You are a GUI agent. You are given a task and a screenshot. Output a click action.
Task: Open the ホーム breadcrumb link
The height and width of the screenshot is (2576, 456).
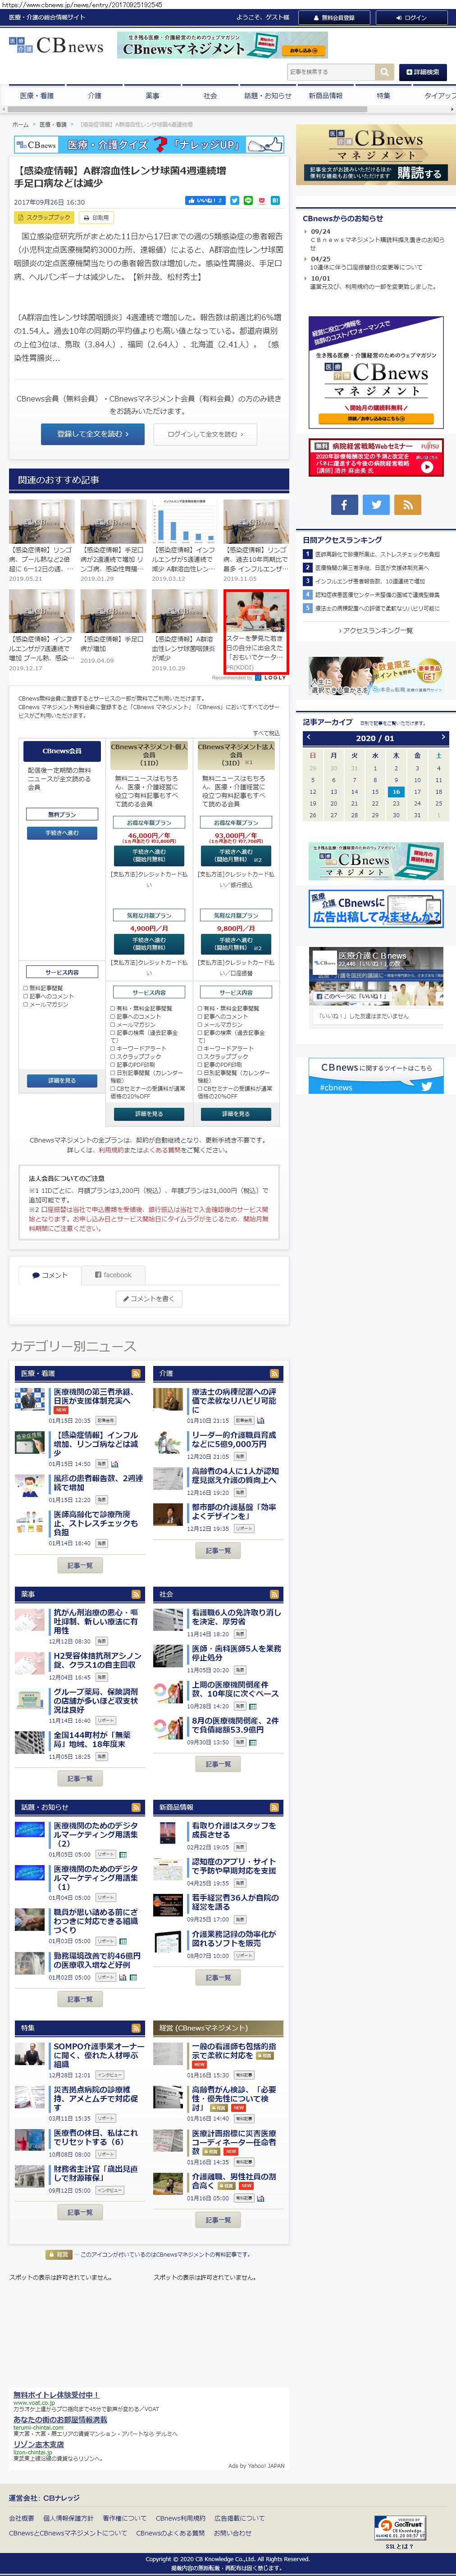(20, 125)
